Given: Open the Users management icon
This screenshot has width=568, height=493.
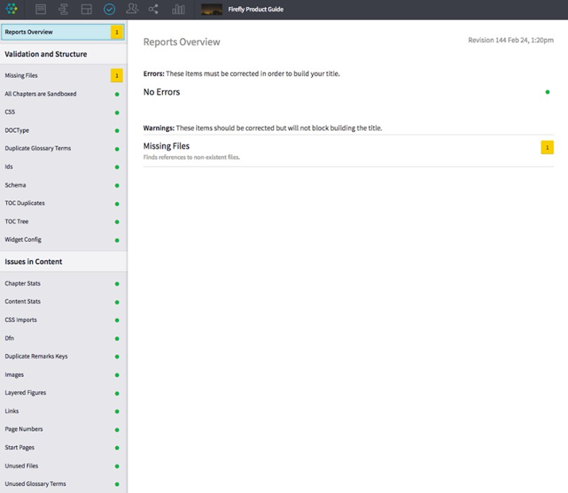Looking at the screenshot, I should (x=131, y=9).
